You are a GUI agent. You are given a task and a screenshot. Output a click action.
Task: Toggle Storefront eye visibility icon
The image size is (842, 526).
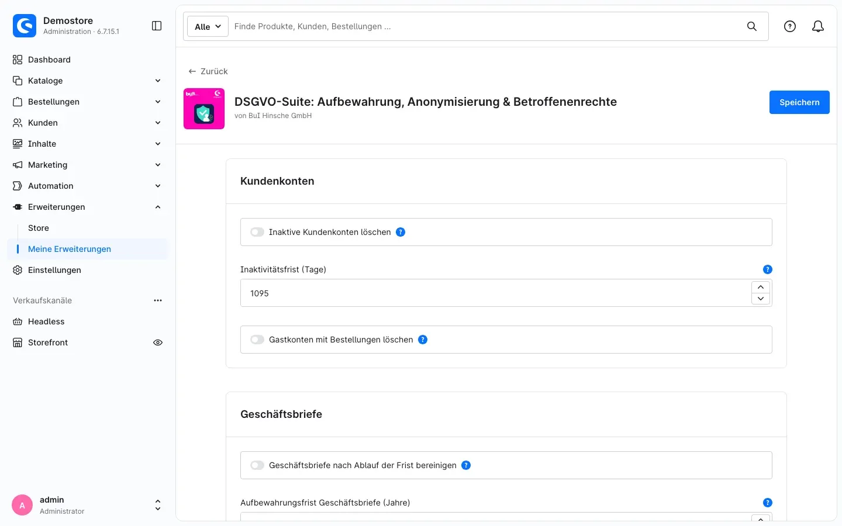pos(158,342)
